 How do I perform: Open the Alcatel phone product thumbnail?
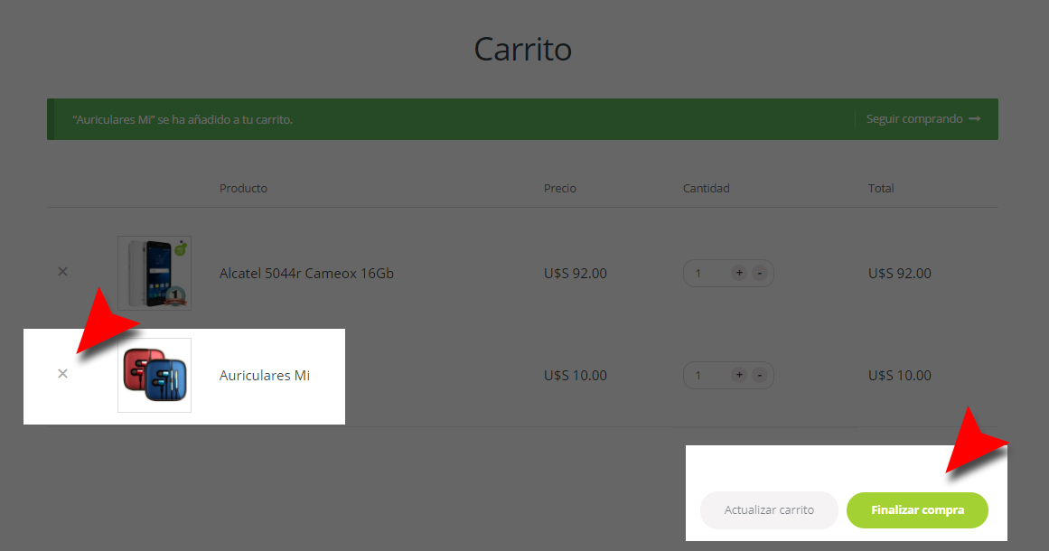coord(155,273)
